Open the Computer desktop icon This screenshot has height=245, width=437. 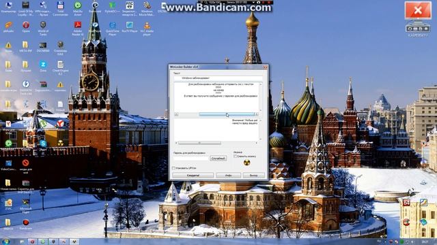tap(8, 7)
